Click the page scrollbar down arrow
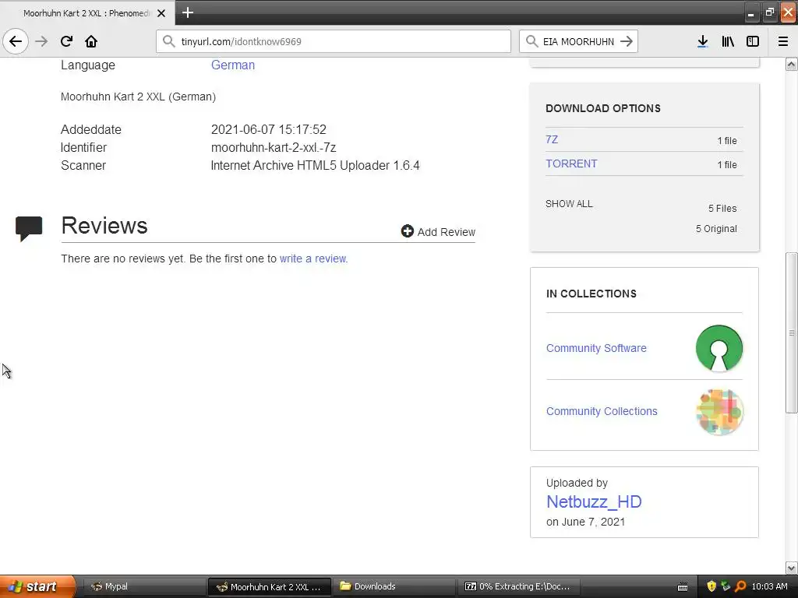This screenshot has width=798, height=598. pos(791,568)
